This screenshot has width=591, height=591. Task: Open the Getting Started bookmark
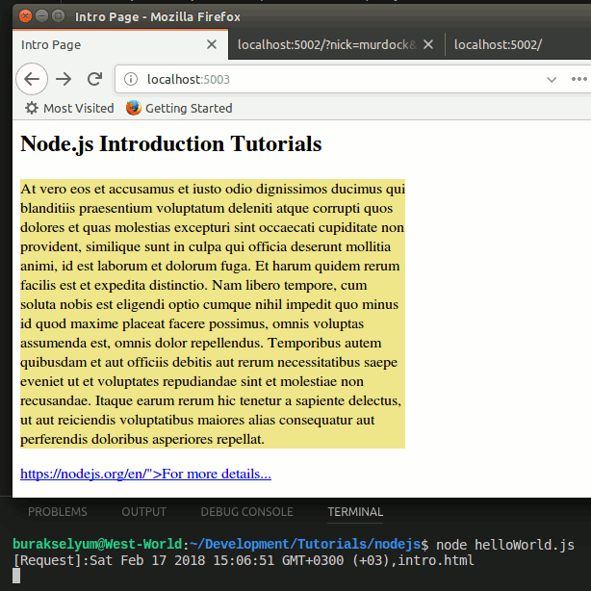(179, 108)
